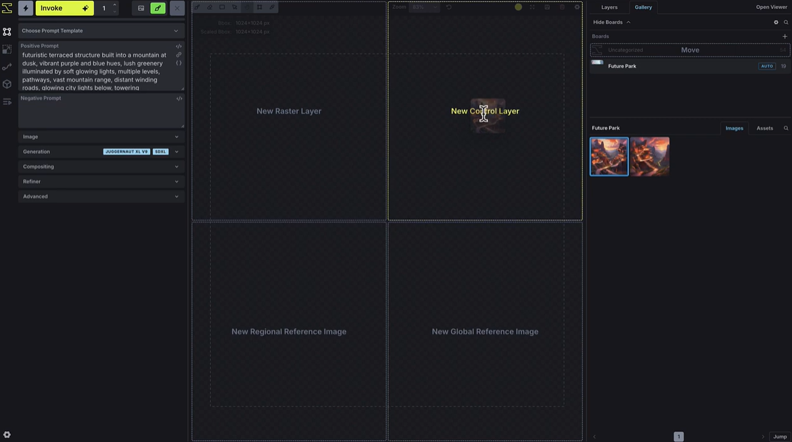Screen dimensions: 792x442
Task: Select the Uncategorized board
Action: (689, 50)
